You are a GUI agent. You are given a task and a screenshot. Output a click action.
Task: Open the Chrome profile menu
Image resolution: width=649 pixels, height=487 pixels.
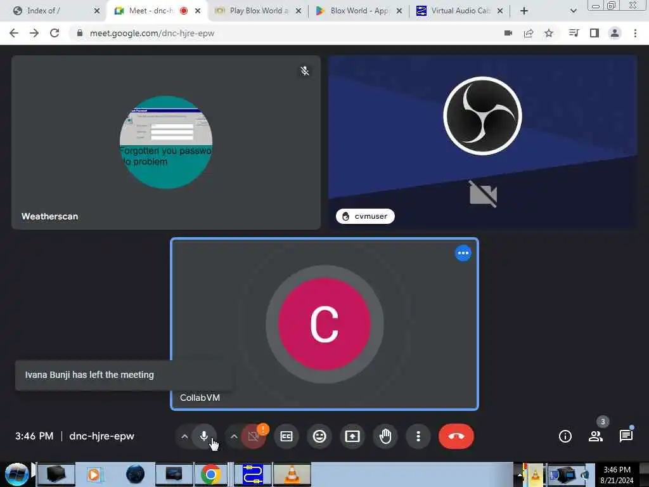615,33
